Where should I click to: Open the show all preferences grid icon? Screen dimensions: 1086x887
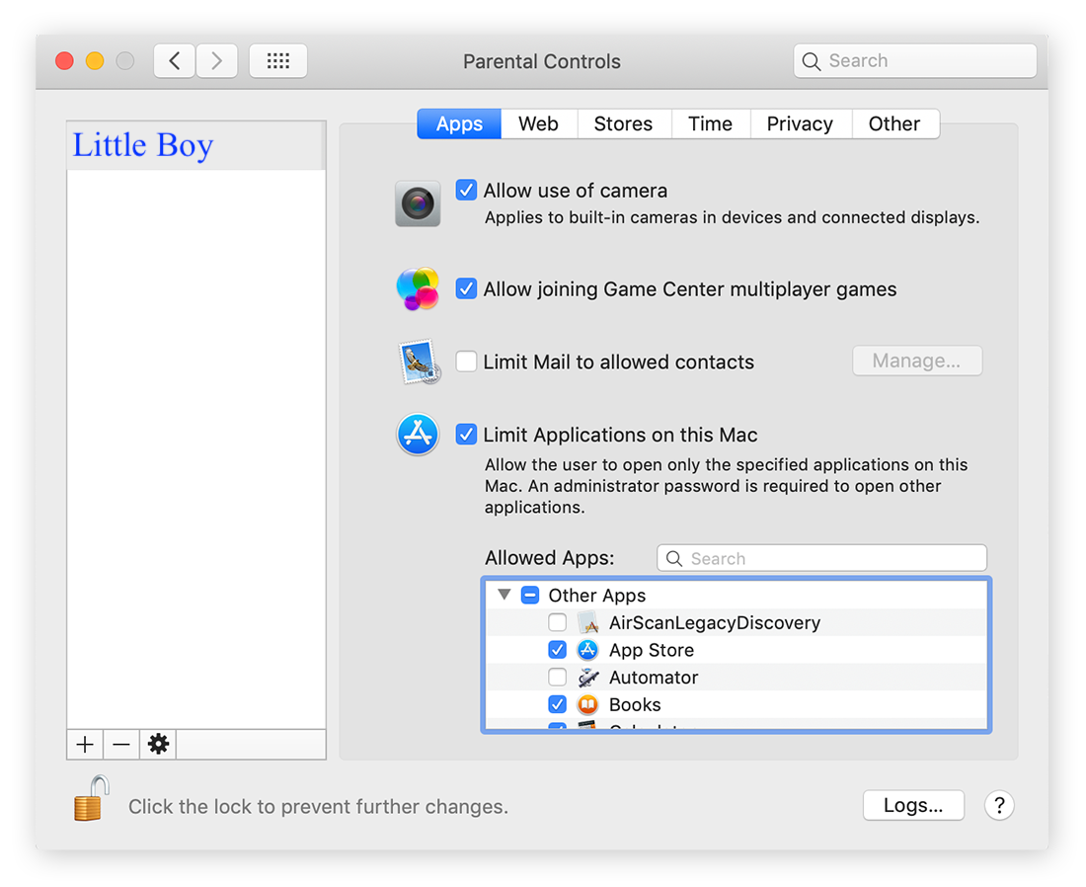click(277, 60)
